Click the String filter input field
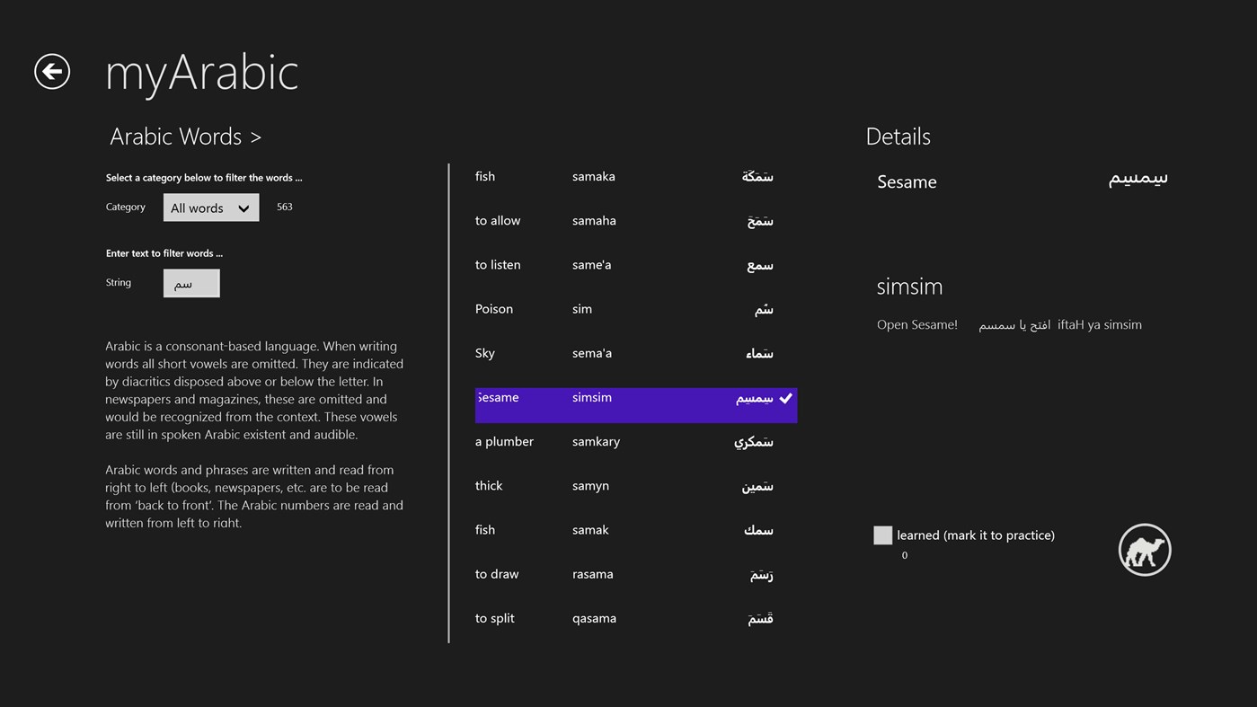1257x707 pixels. [x=190, y=282]
